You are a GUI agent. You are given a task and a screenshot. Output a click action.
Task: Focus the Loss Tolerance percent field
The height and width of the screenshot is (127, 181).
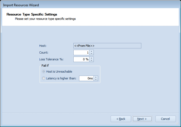click(x=81, y=59)
